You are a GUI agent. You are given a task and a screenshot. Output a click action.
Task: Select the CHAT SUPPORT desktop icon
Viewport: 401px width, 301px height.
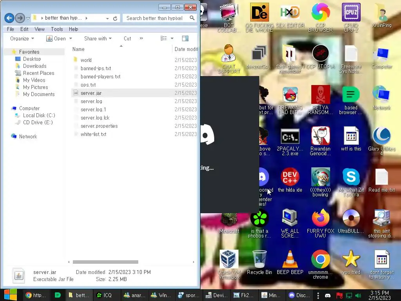pos(229,60)
